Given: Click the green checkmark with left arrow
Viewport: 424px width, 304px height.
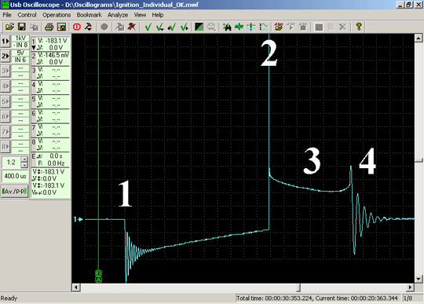Looking at the screenshot, I should (x=172, y=27).
